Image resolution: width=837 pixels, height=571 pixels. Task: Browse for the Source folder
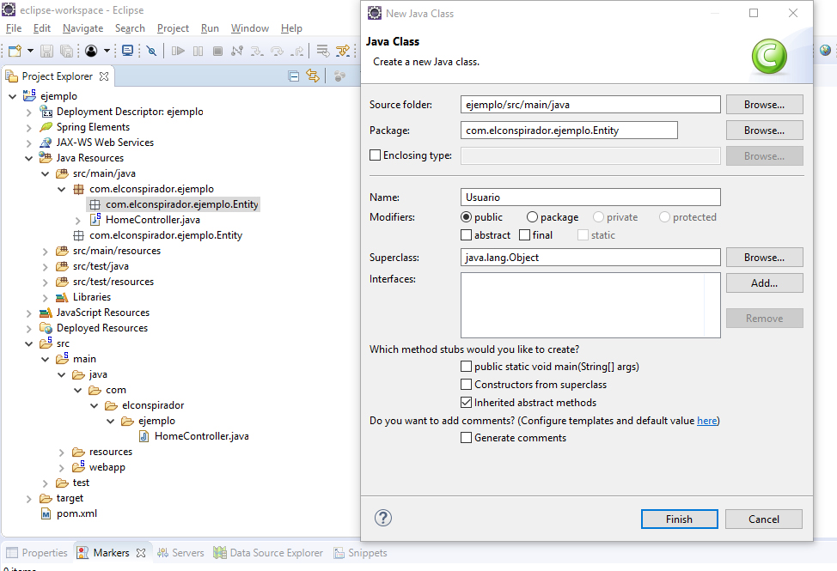(765, 105)
